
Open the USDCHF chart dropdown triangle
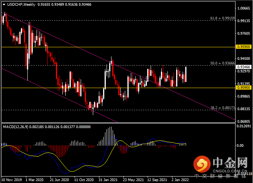pos(4,5)
